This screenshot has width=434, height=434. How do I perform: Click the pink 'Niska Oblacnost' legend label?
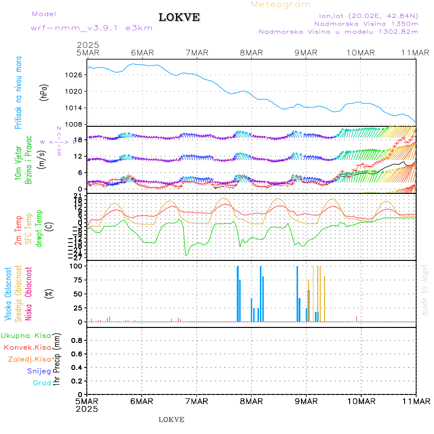point(29,293)
